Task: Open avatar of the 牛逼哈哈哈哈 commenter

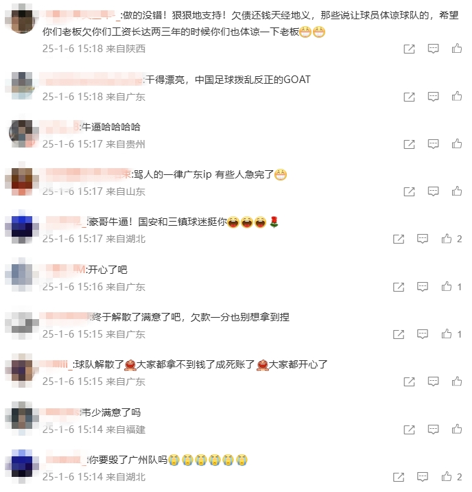Action: (x=21, y=133)
